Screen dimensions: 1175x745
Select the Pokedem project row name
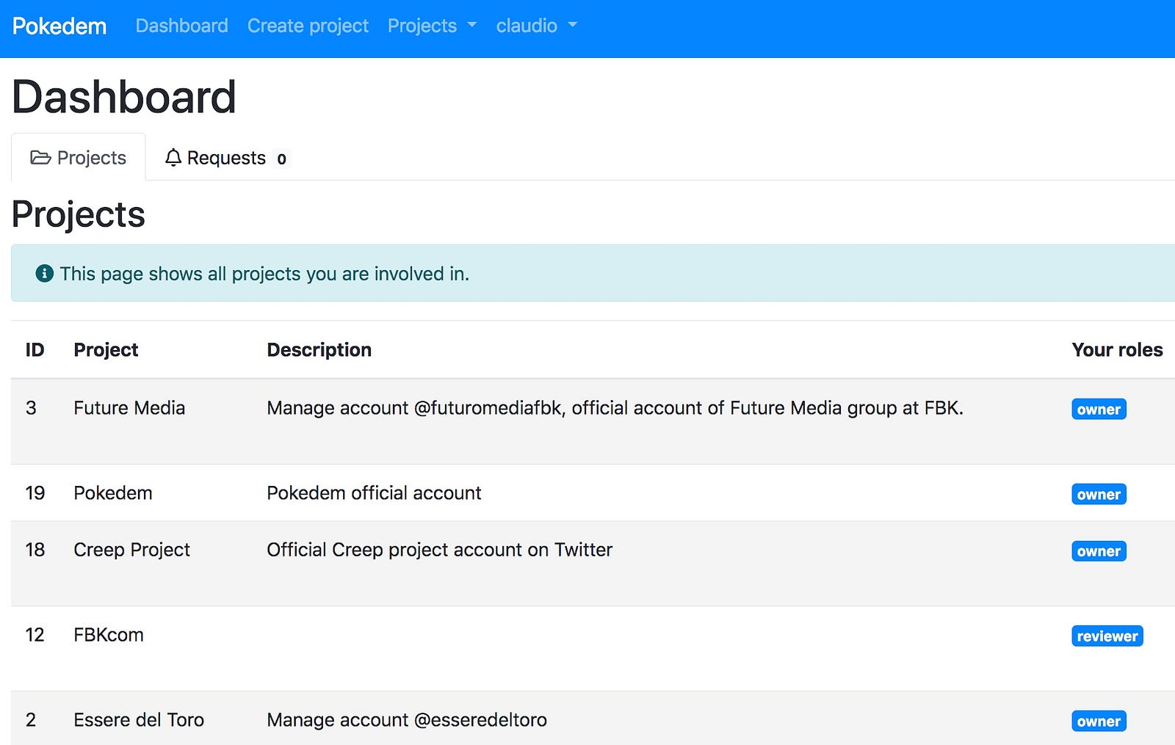[x=113, y=493]
